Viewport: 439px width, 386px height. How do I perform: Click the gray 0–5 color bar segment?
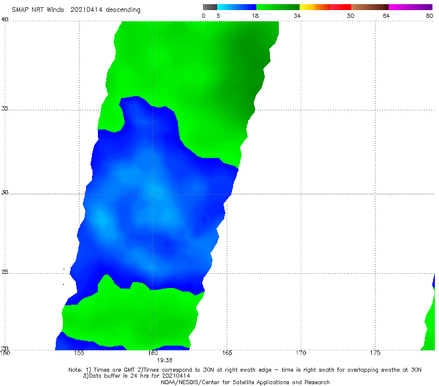pos(210,7)
